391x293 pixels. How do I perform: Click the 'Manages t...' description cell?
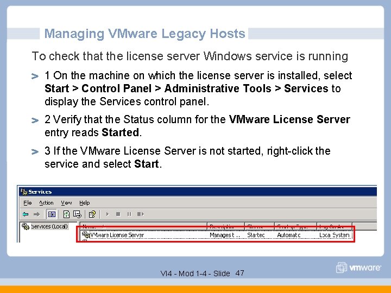225,235
